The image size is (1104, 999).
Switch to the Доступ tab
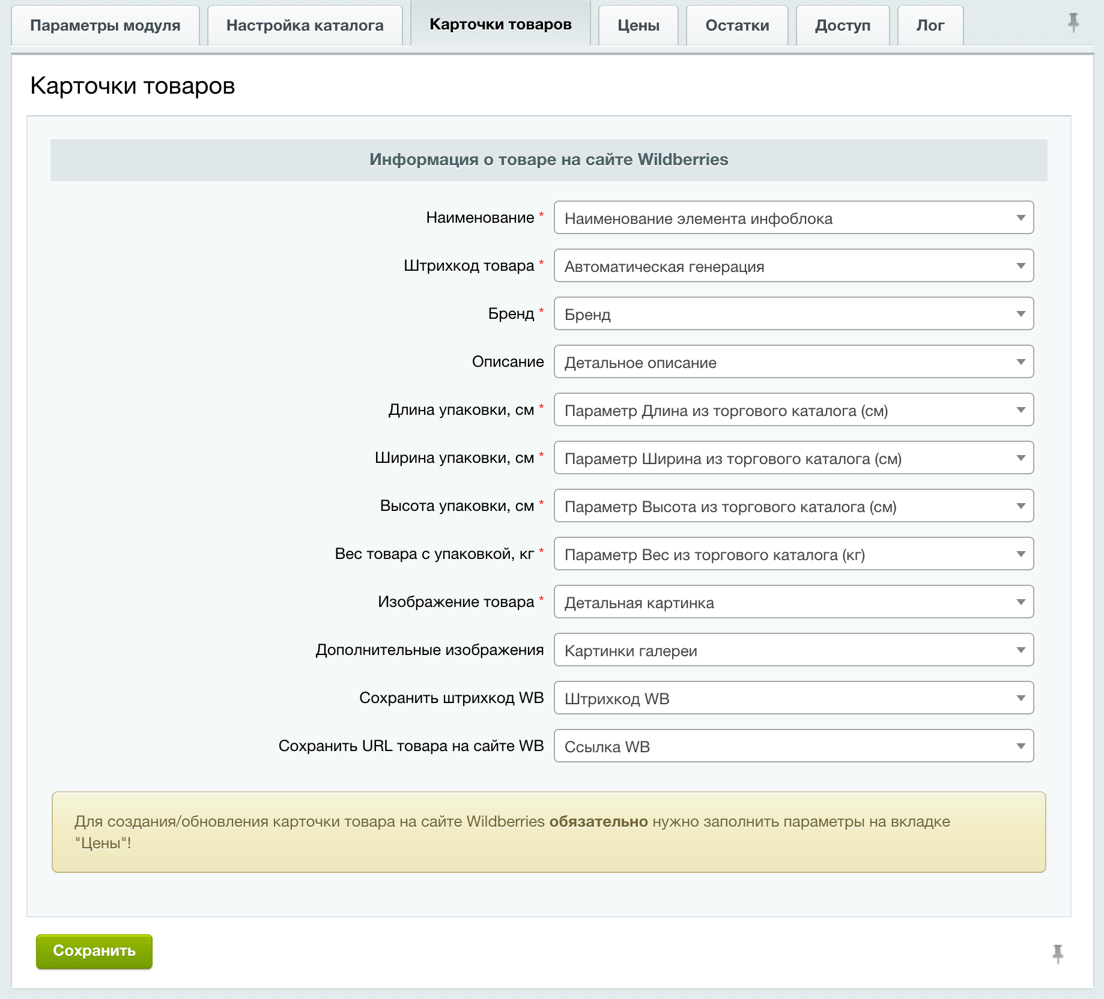[842, 25]
